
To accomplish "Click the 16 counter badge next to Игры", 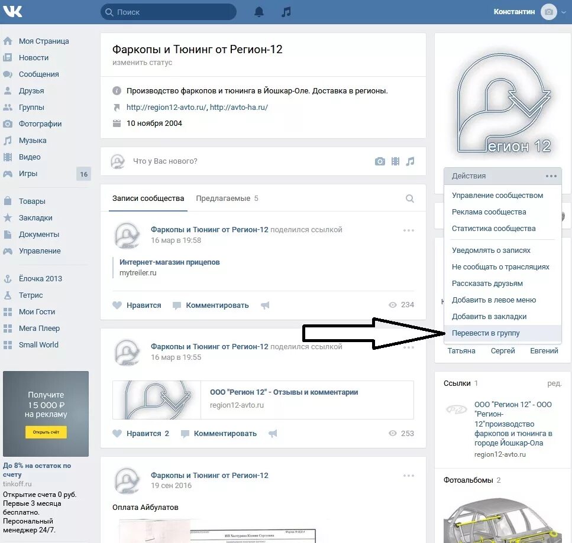I will click(83, 174).
